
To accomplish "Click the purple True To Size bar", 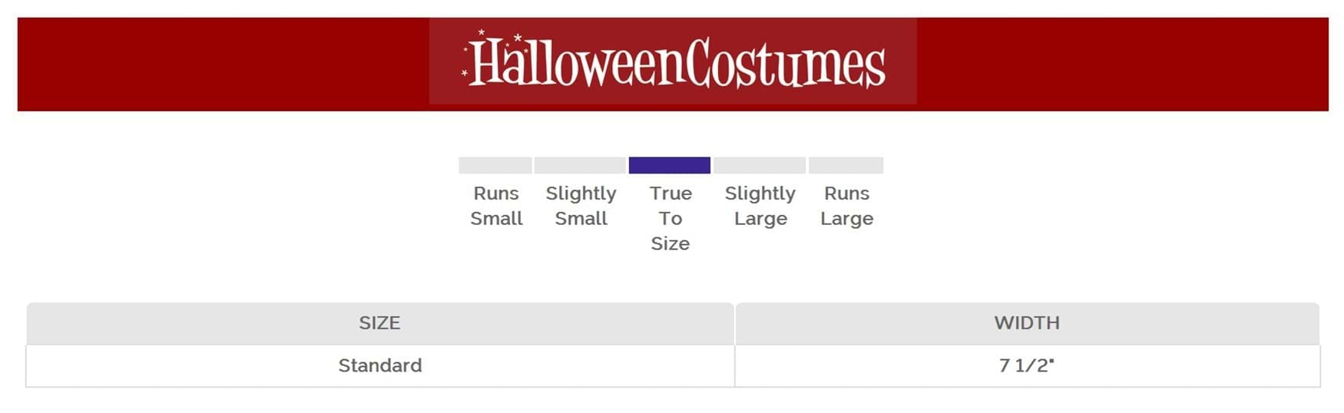I will tap(669, 165).
